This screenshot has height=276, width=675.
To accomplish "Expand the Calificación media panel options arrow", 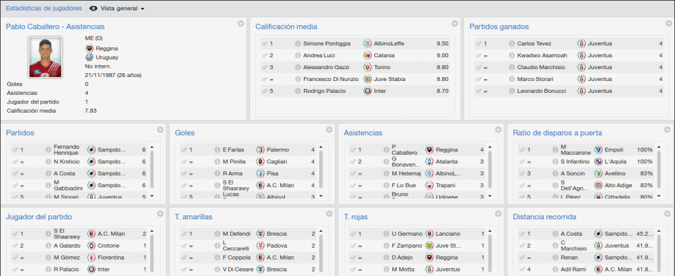I will pyautogui.click(x=455, y=24).
